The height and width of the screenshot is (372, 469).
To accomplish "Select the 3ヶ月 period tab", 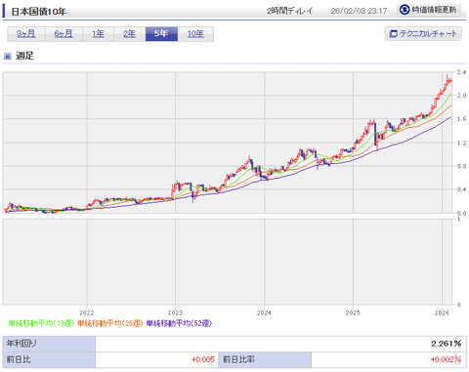I will (x=26, y=34).
